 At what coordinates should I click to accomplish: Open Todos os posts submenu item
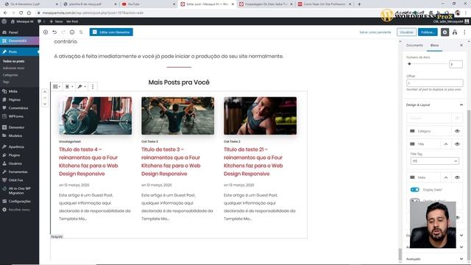click(x=13, y=61)
